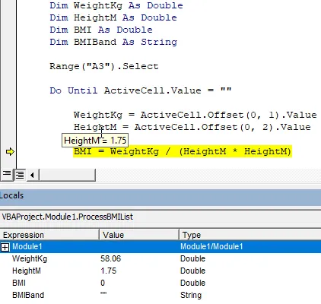The image size is (321, 304).
Task: Select the Module1 row in Locals
Action: [160, 246]
